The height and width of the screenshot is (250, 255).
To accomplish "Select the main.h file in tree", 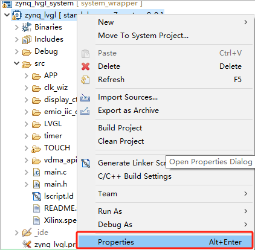I will pyautogui.click(x=56, y=184).
